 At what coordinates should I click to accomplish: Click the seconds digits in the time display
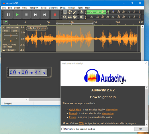[38, 72]
